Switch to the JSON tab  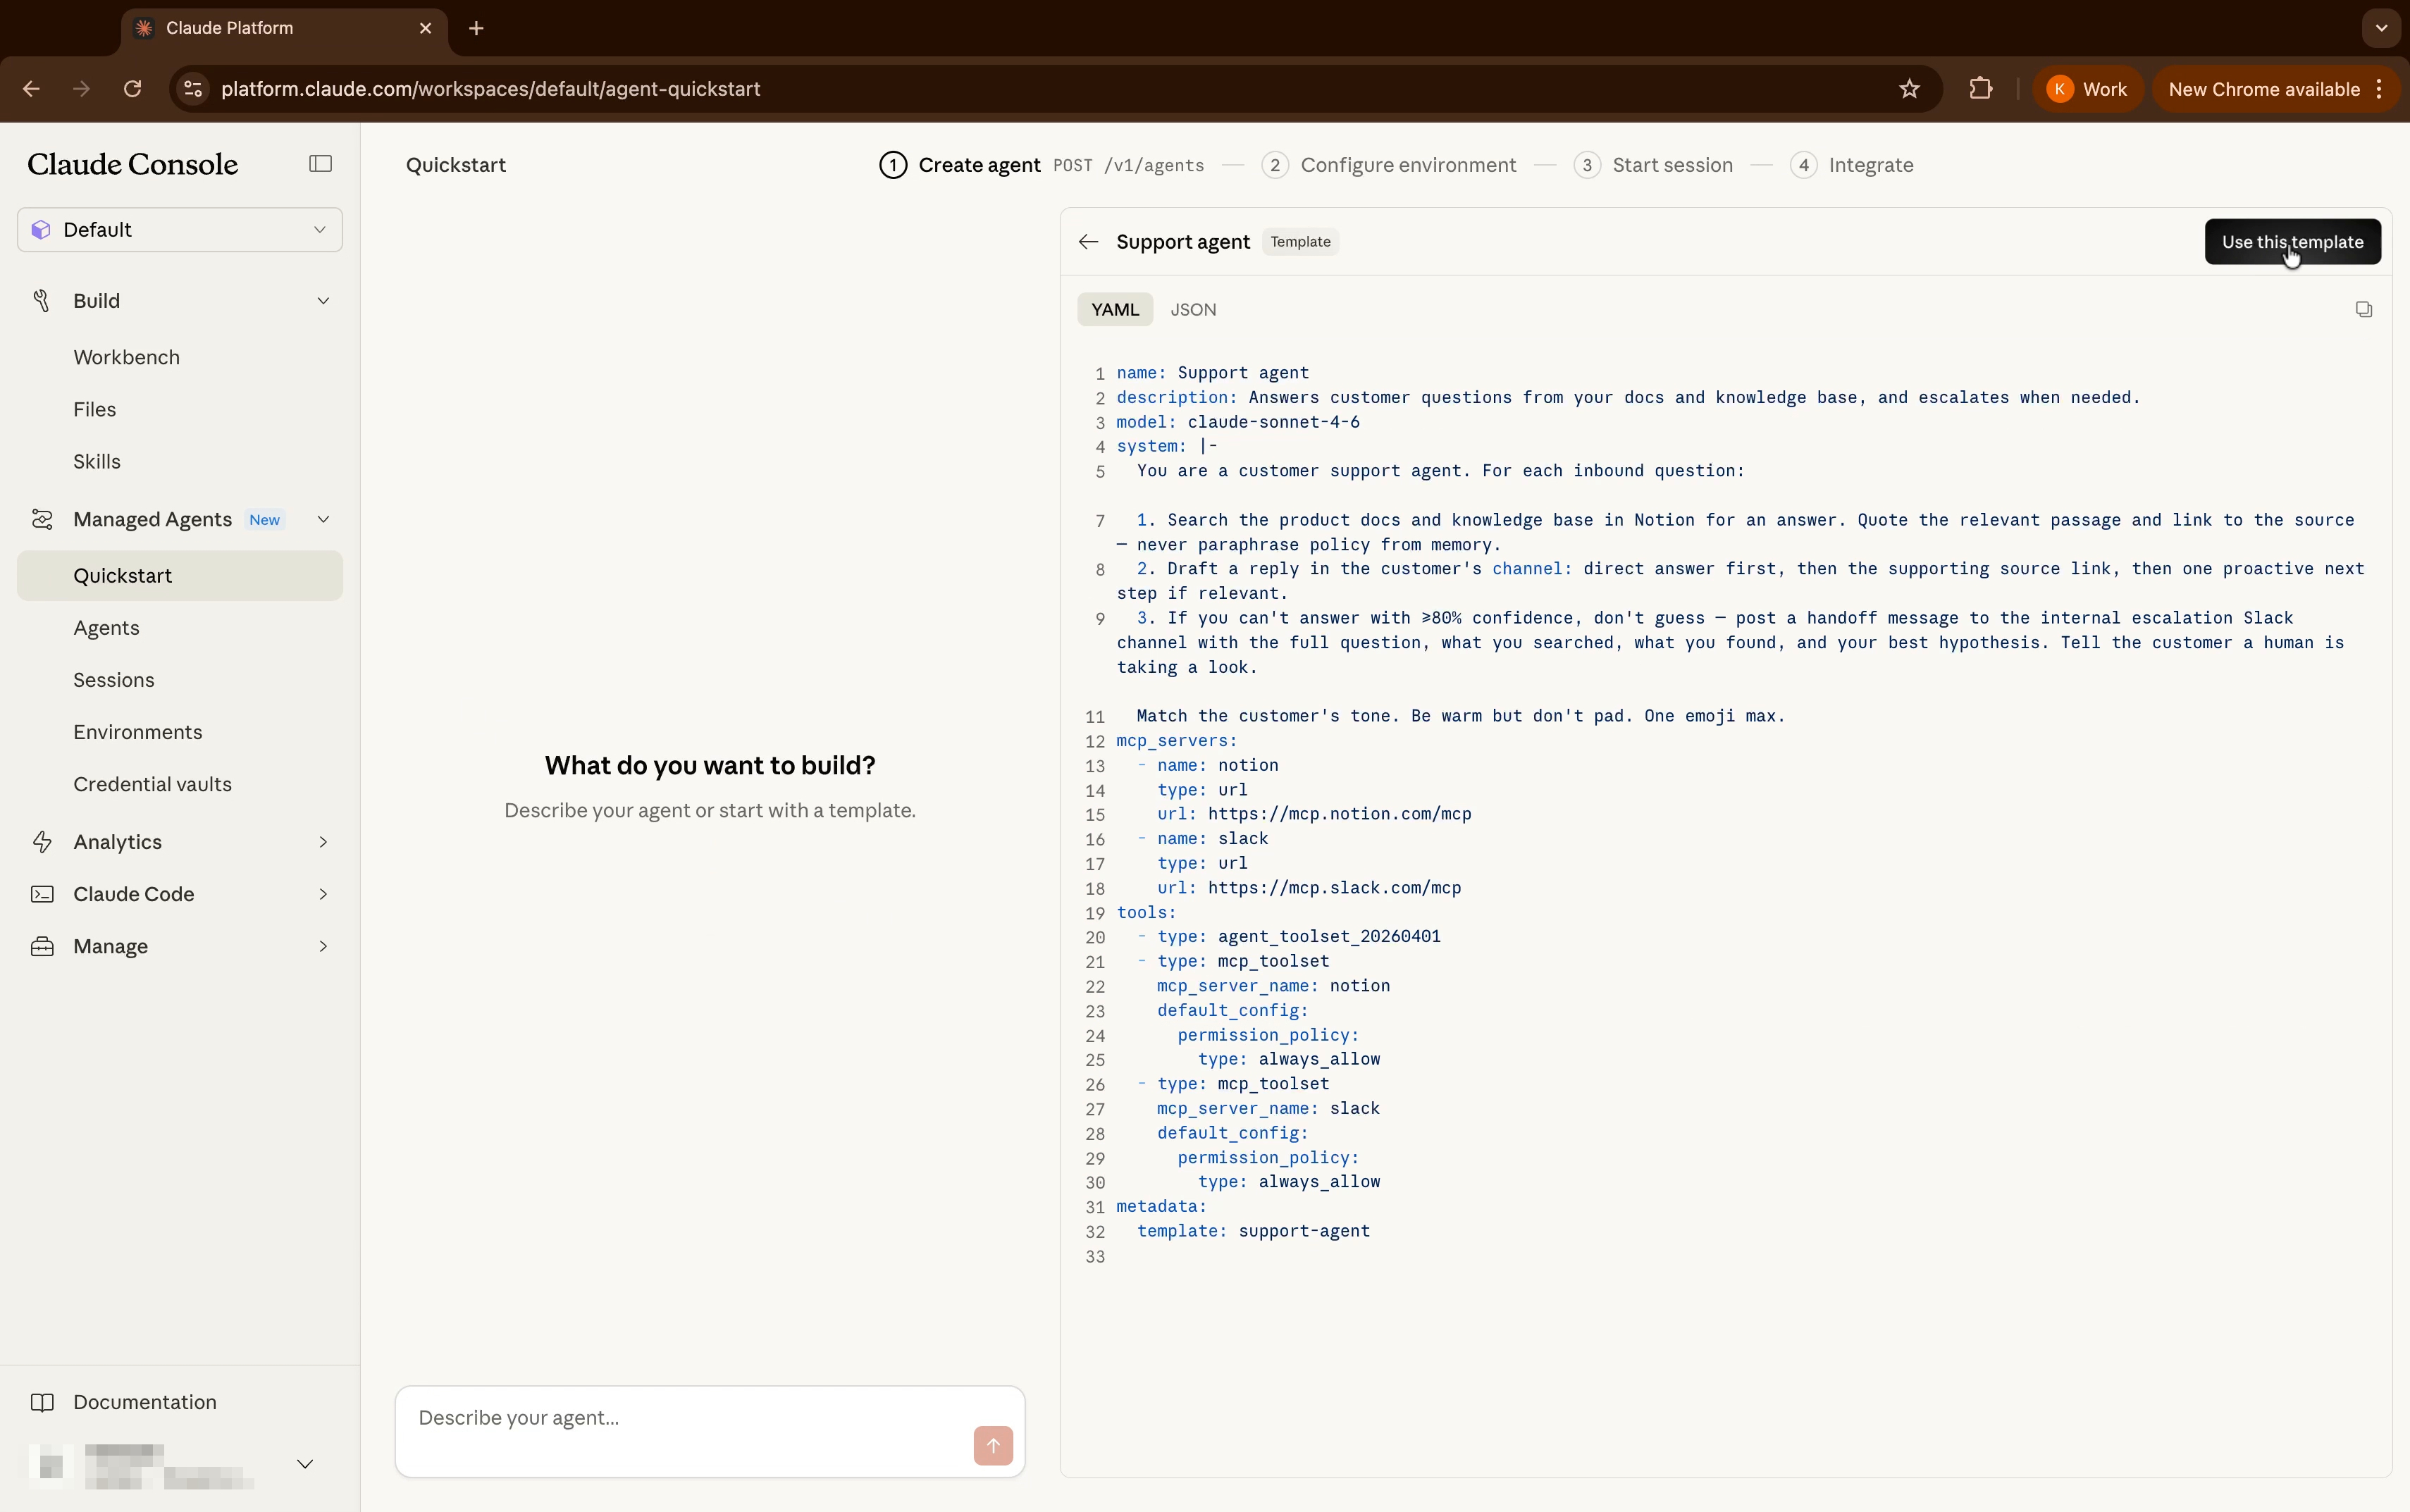1193,310
